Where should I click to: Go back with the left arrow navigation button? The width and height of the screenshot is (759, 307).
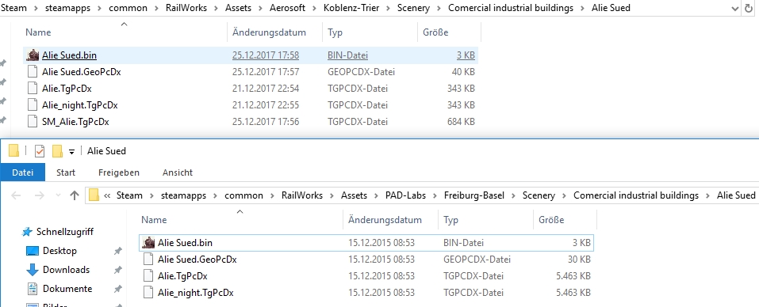(16, 195)
